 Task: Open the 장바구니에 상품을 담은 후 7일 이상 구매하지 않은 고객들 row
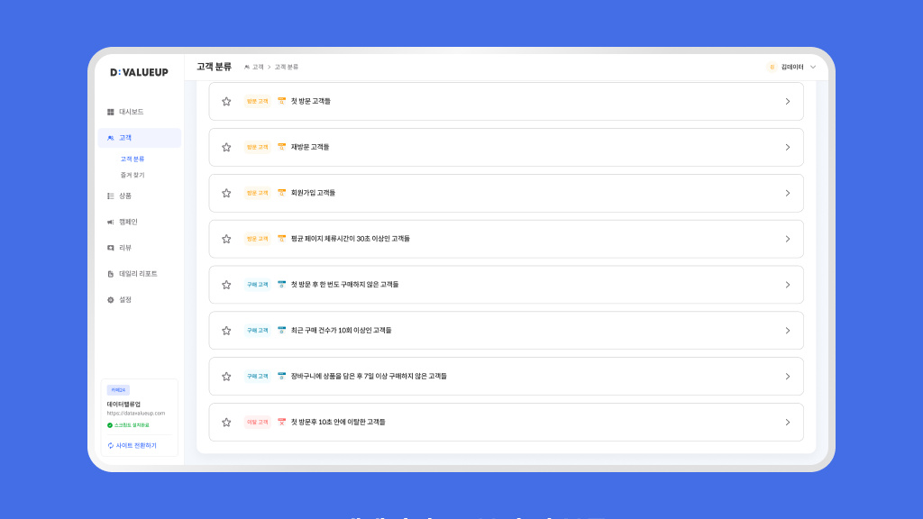[507, 376]
